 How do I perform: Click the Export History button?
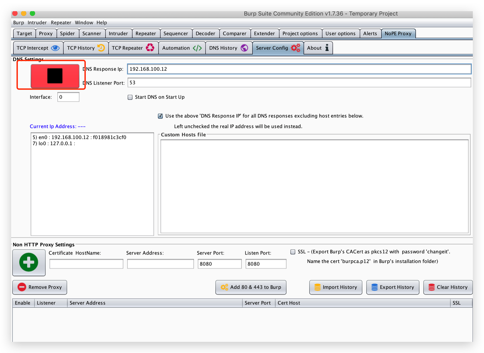pyautogui.click(x=393, y=287)
